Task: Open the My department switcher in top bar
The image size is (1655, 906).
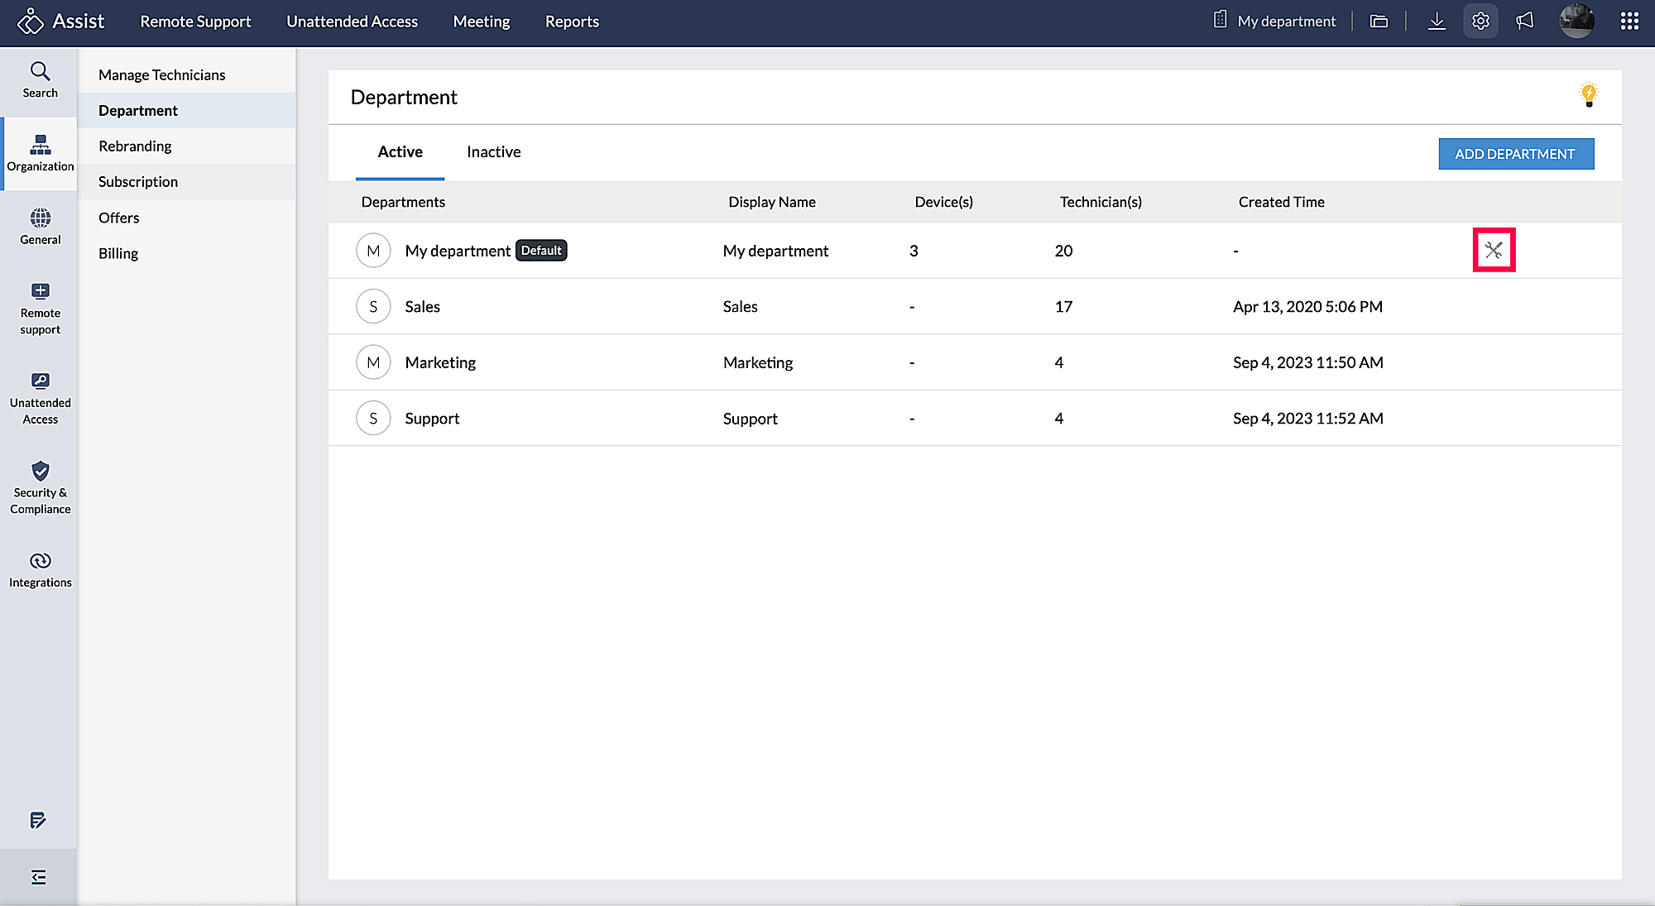Action: click(1274, 21)
